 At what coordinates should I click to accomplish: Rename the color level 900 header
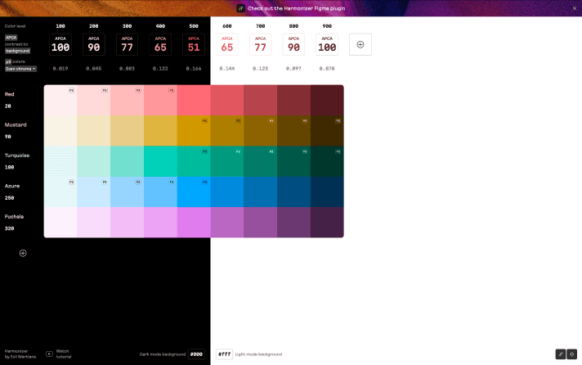click(327, 26)
